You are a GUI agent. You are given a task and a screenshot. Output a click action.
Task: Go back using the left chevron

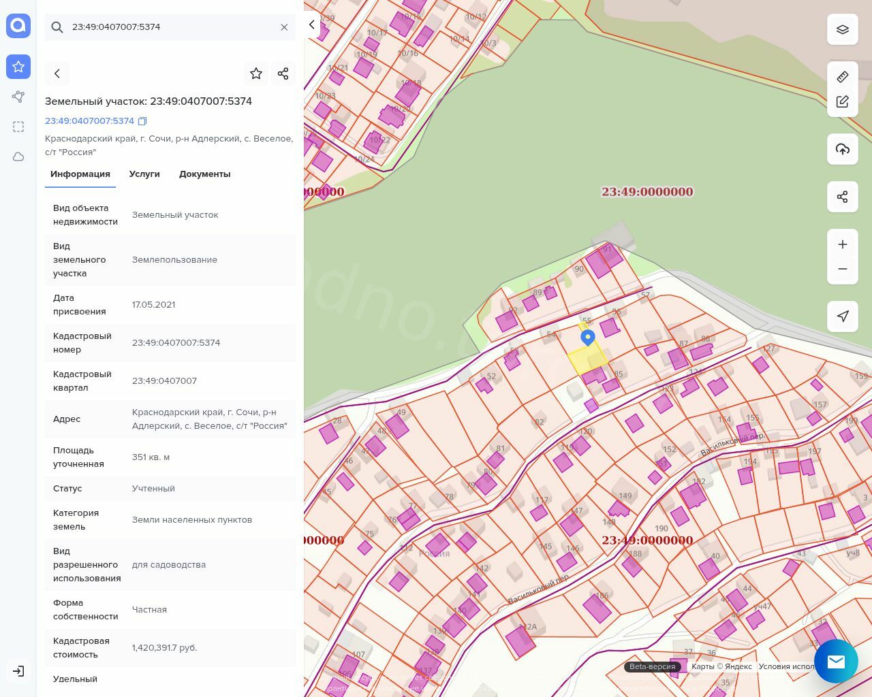(57, 74)
